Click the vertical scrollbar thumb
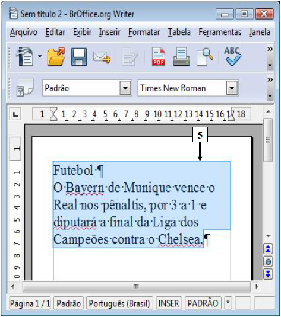 [268, 140]
